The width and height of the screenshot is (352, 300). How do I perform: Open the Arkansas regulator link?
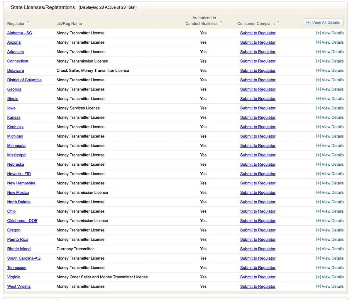(x=16, y=52)
